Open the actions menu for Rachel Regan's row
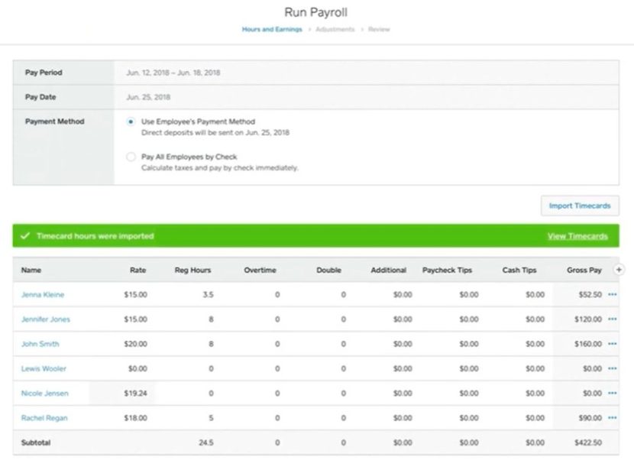634x473 pixels. point(613,418)
